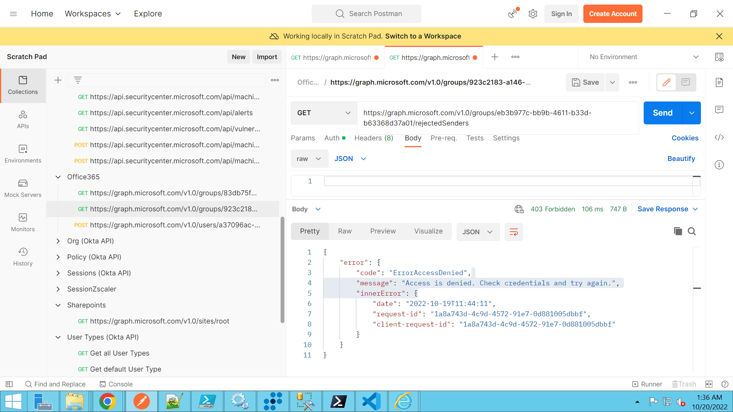Open the Save Response dropdown

click(x=668, y=209)
